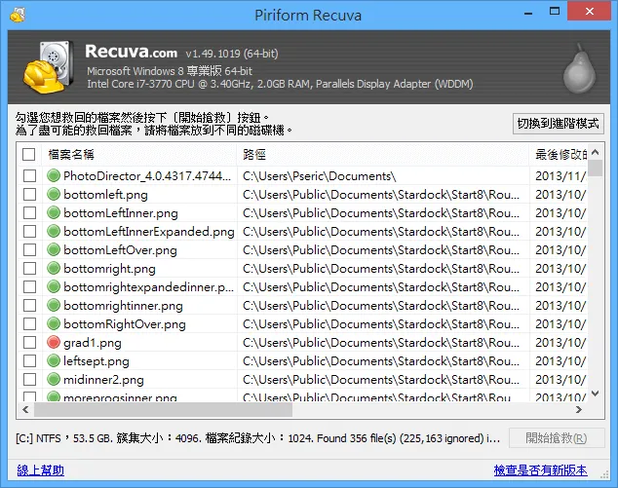Tick the checkbox for bottomleft.png
This screenshot has height=488, width=618.
click(29, 194)
